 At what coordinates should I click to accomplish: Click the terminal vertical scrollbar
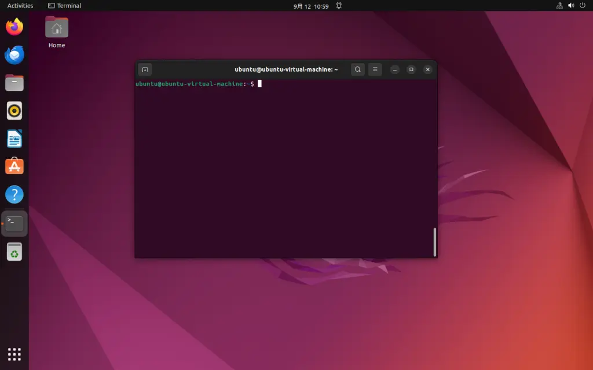434,242
